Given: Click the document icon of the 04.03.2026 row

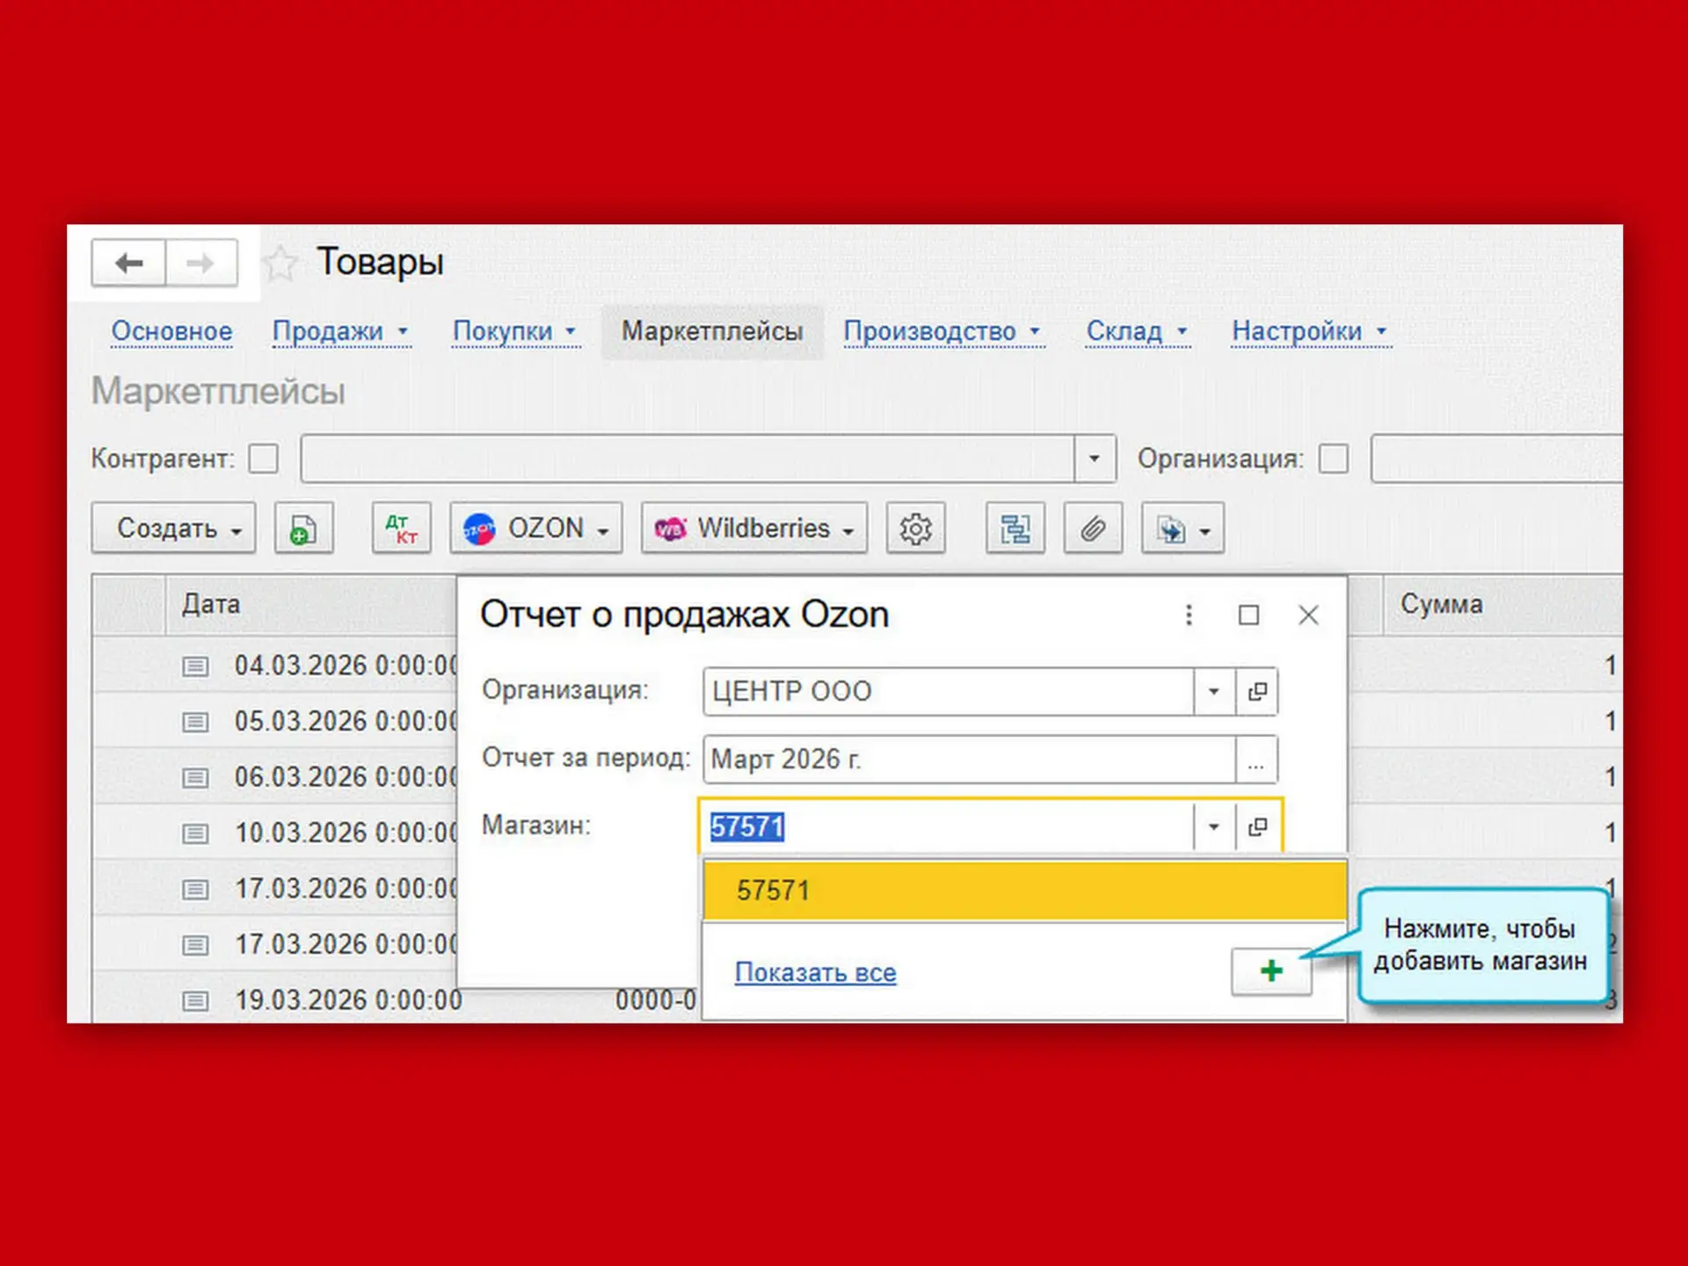Looking at the screenshot, I should click(195, 666).
